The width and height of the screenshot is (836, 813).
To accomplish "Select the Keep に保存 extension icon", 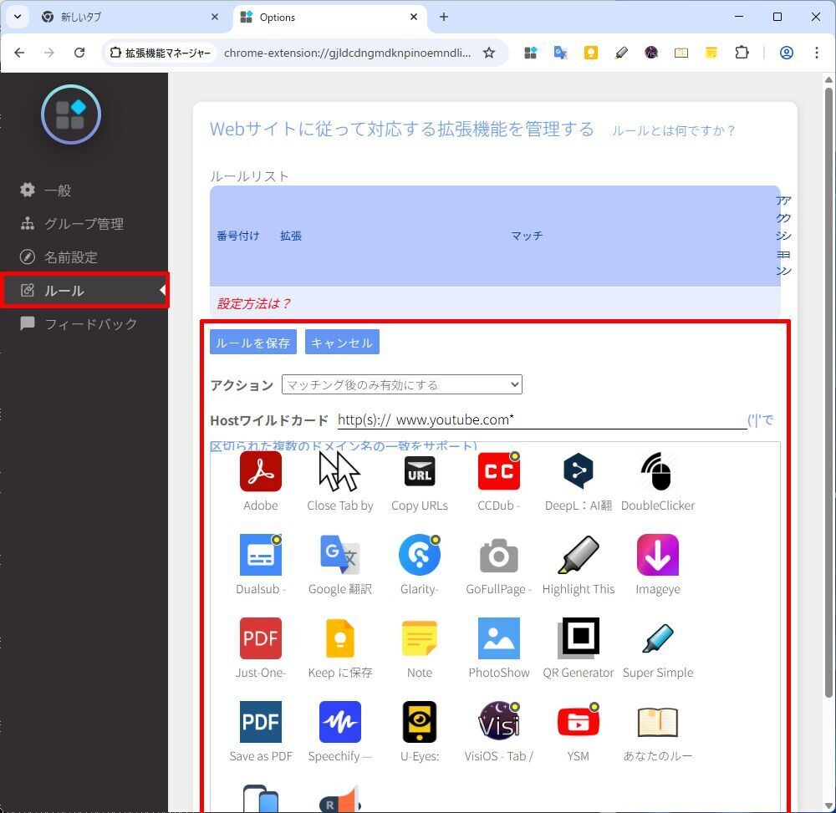I will tap(339, 638).
